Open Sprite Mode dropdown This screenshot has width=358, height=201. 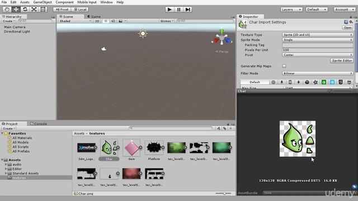[318, 40]
